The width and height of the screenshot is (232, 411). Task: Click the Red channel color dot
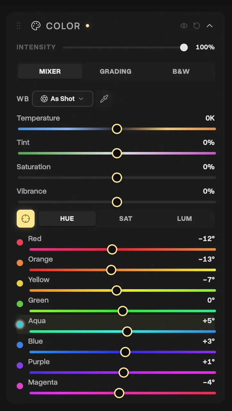click(x=20, y=242)
